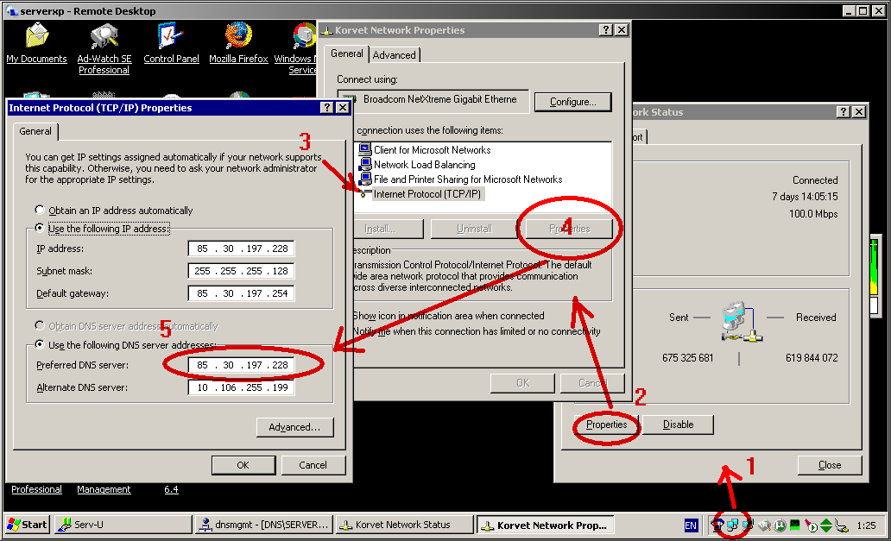Viewport: 891px width, 541px height.
Task: Click the 100.0 Mbps speed value
Action: [x=813, y=214]
